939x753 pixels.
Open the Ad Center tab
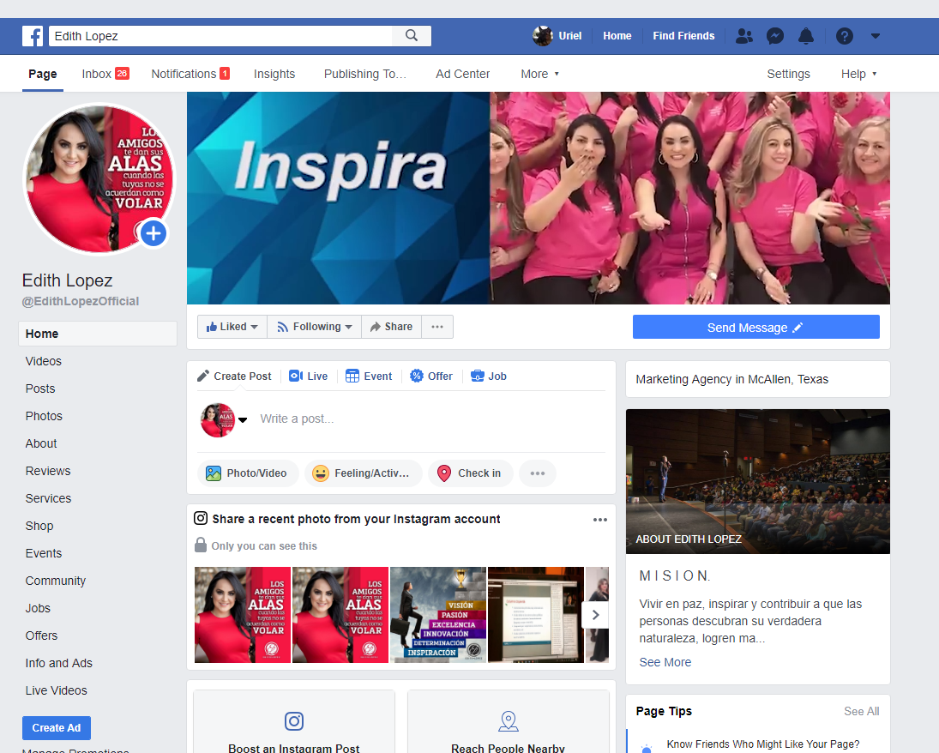click(463, 74)
